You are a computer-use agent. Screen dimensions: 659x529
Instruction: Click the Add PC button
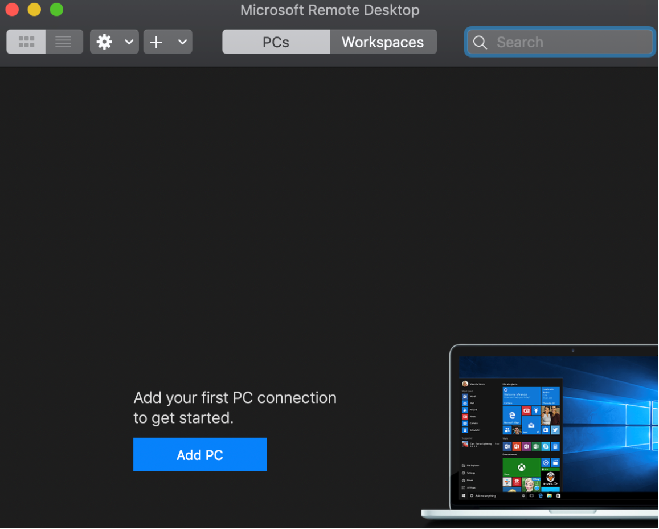(x=200, y=454)
